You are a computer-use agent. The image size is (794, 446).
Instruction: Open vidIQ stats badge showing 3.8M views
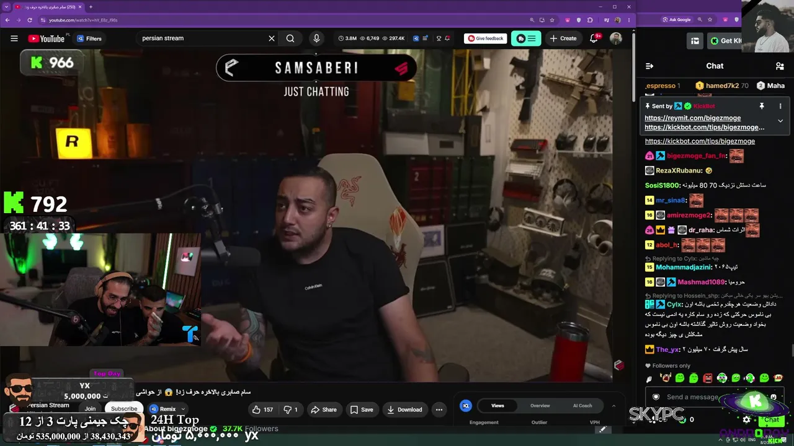(347, 38)
